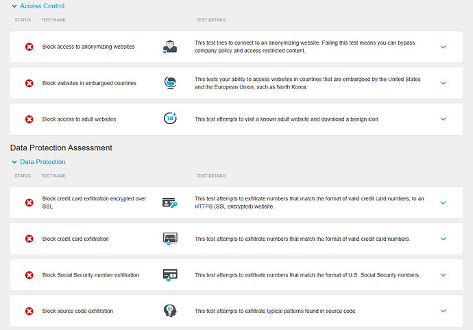Click red failed status for anonymizing websites
The image size is (473, 330).
29,47
